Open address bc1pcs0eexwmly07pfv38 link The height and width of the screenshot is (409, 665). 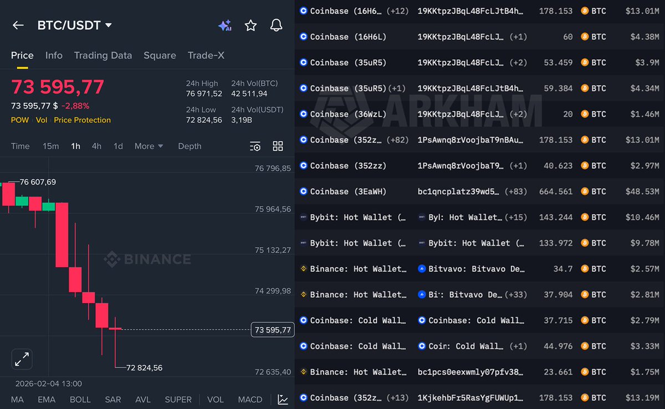470,372
